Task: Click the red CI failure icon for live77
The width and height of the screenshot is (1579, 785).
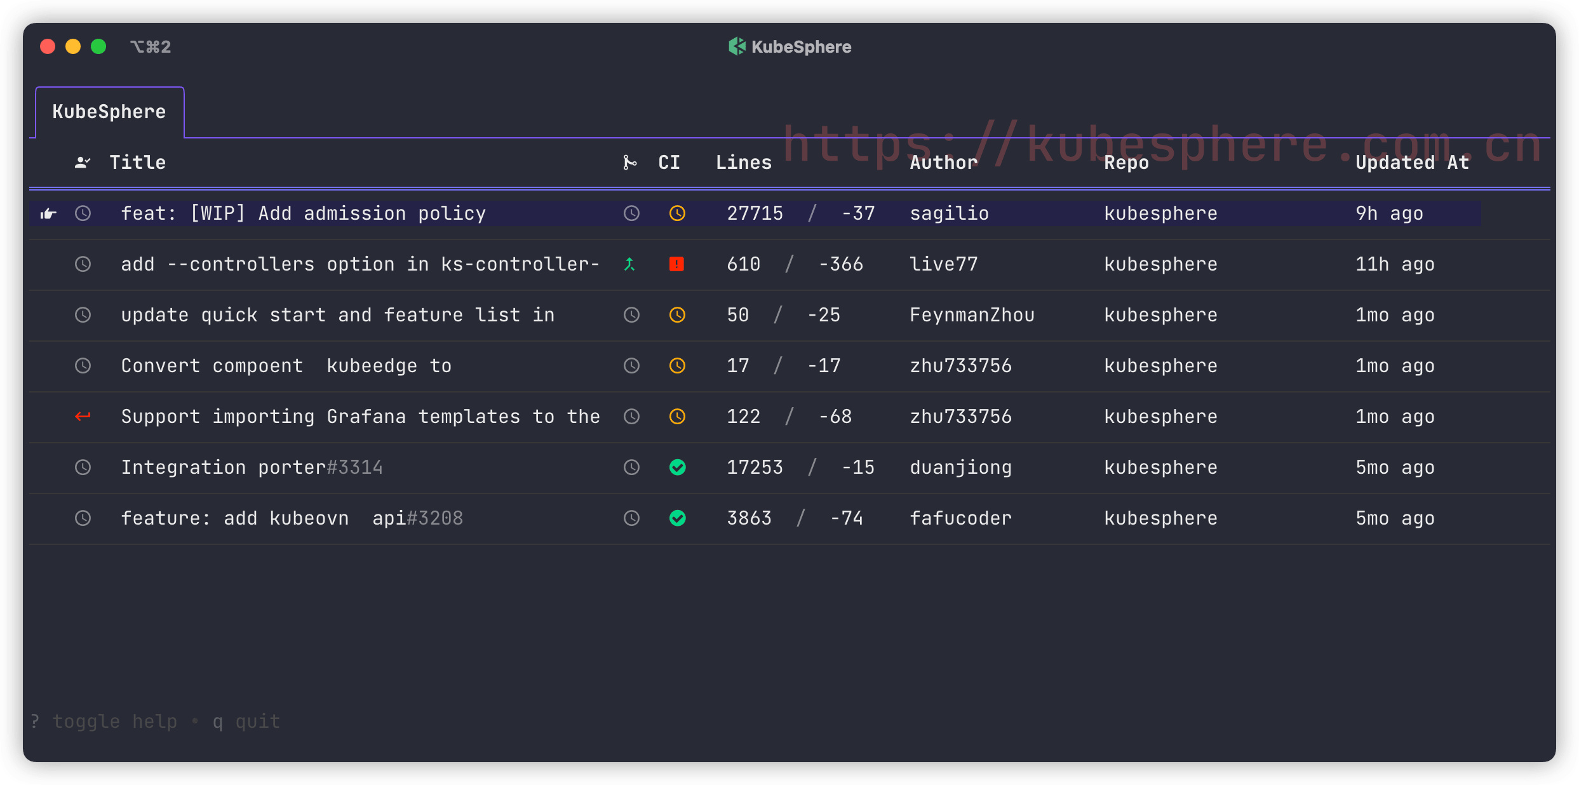Action: pyautogui.click(x=676, y=264)
